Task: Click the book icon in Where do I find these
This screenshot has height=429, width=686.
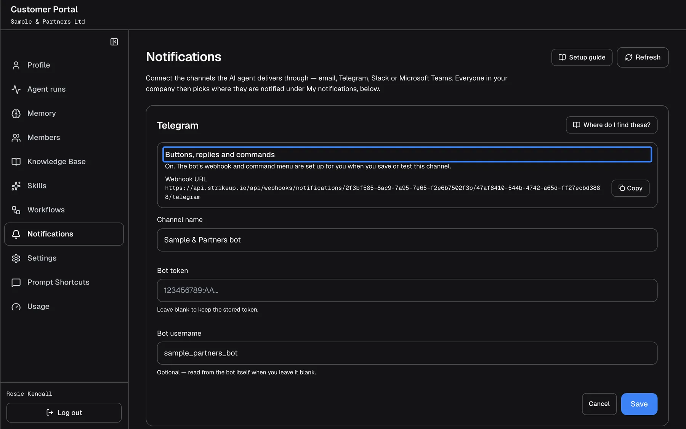Action: coord(577,125)
